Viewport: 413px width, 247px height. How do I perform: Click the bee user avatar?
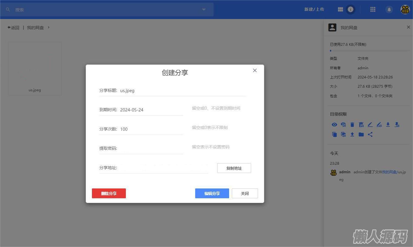click(405, 10)
